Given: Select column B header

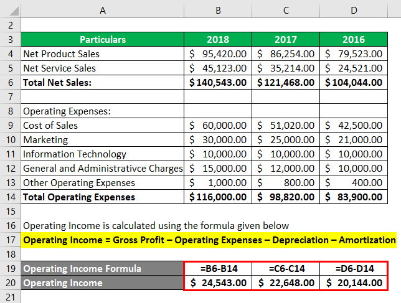Looking at the screenshot, I should point(218,10).
